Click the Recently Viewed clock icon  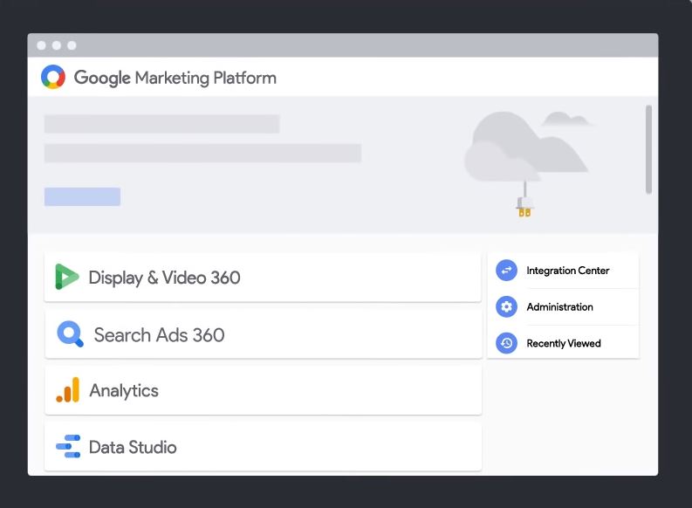tap(506, 343)
